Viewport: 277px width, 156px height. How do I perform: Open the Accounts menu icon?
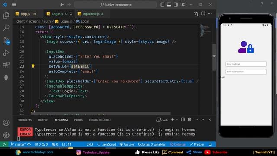tap(6, 123)
